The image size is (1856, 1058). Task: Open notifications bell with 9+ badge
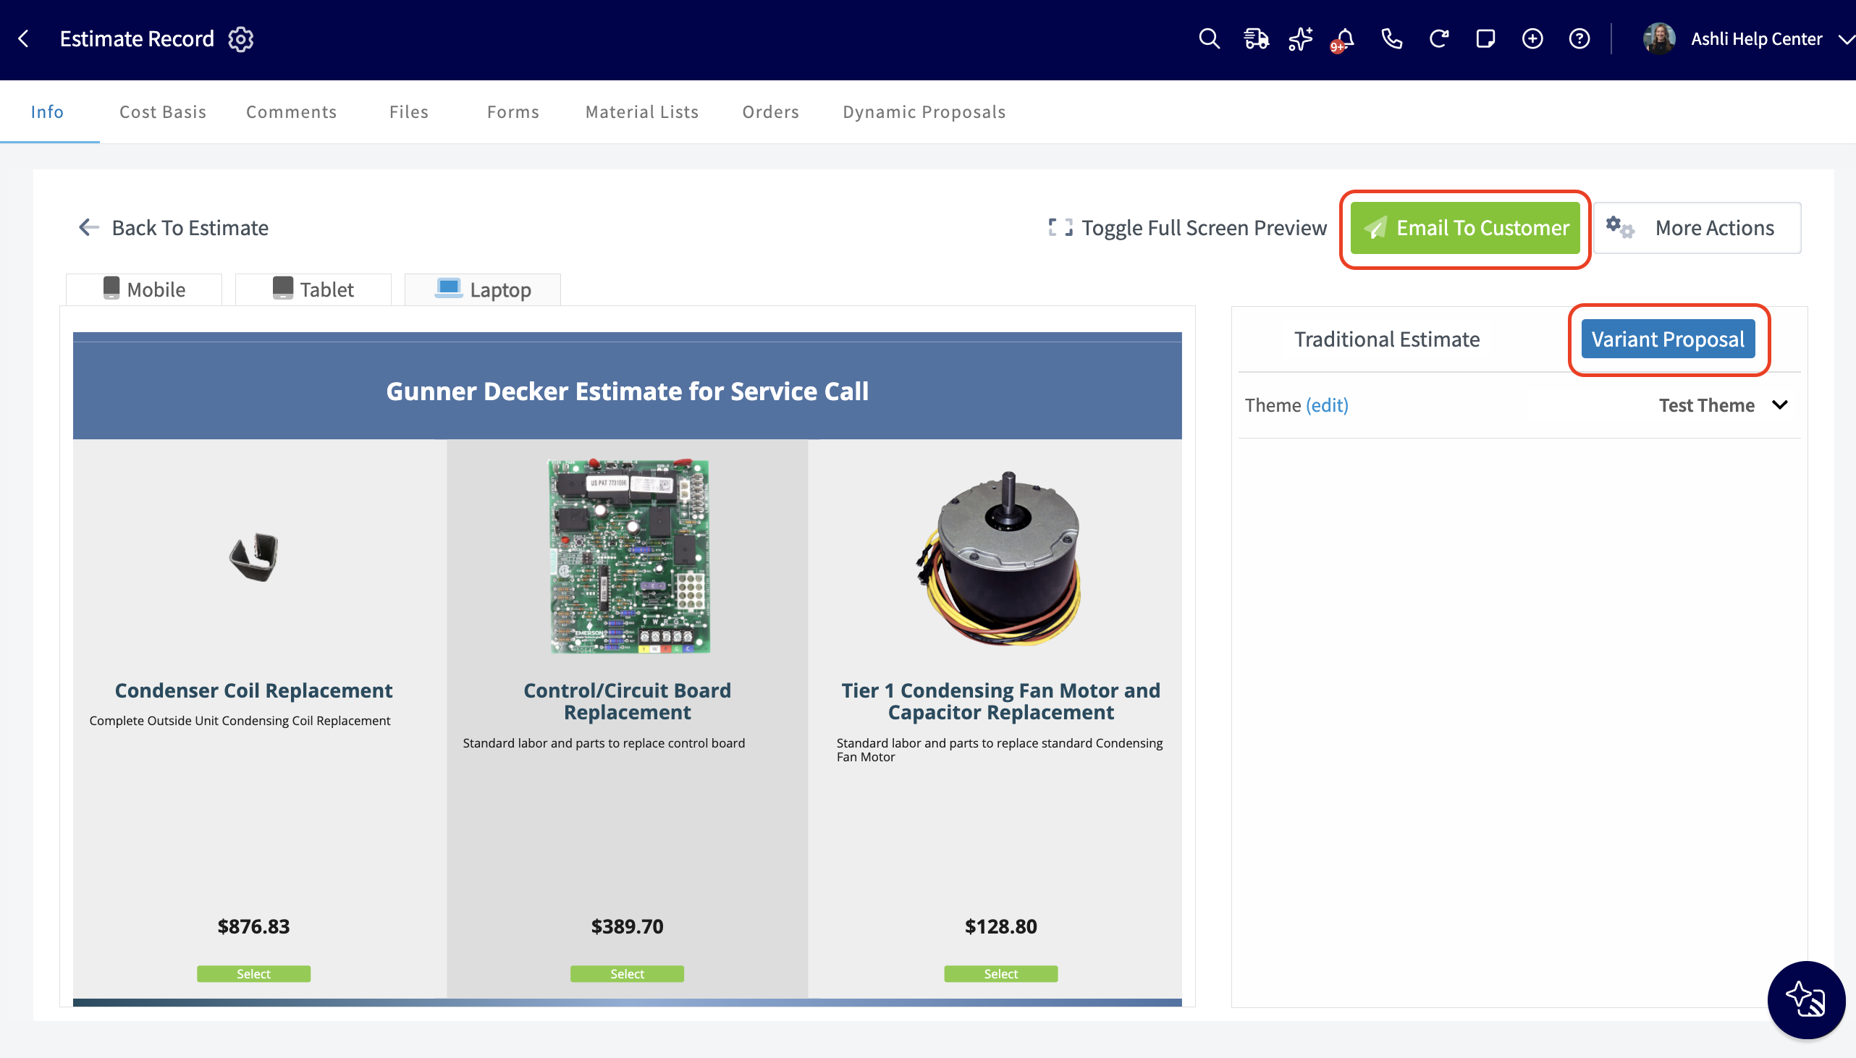click(x=1344, y=40)
